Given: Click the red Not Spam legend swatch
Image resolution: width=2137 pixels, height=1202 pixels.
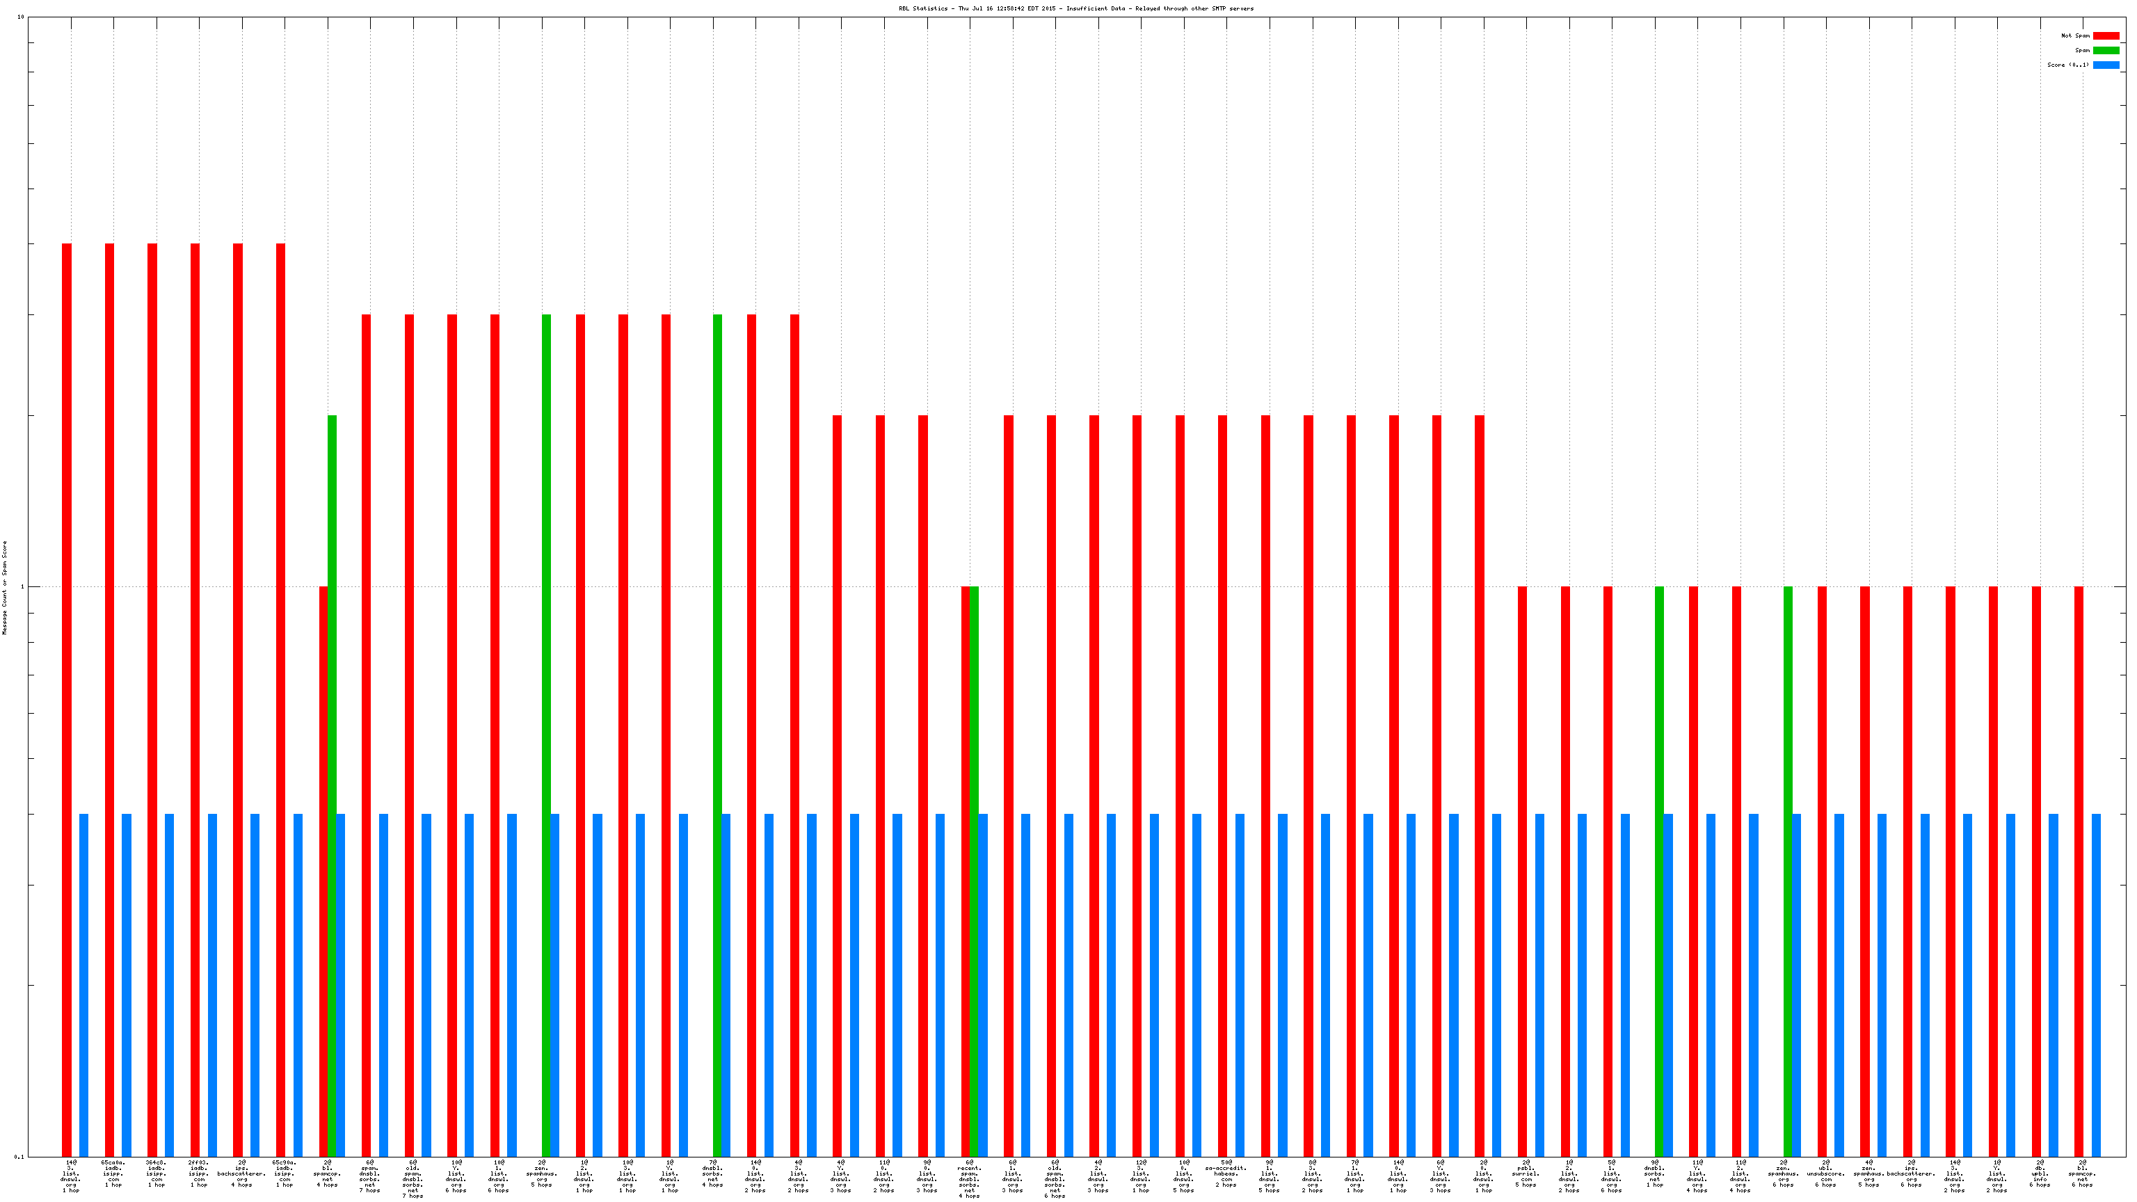Looking at the screenshot, I should [x=2106, y=35].
